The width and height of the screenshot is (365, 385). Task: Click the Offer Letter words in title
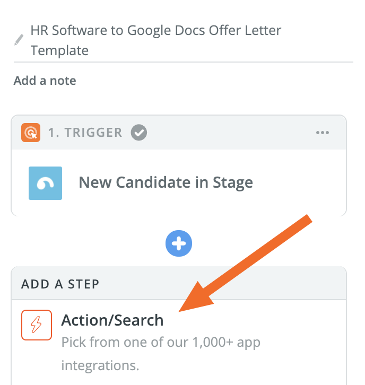click(x=245, y=30)
